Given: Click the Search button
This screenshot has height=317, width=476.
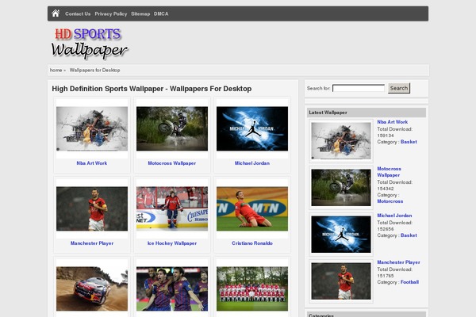Looking at the screenshot, I should [399, 88].
